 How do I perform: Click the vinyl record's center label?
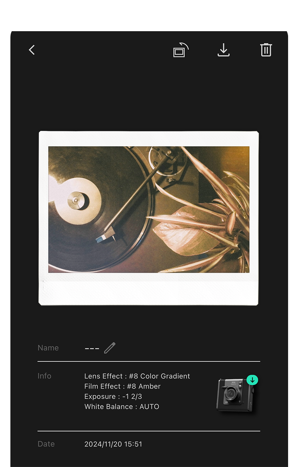(76, 200)
